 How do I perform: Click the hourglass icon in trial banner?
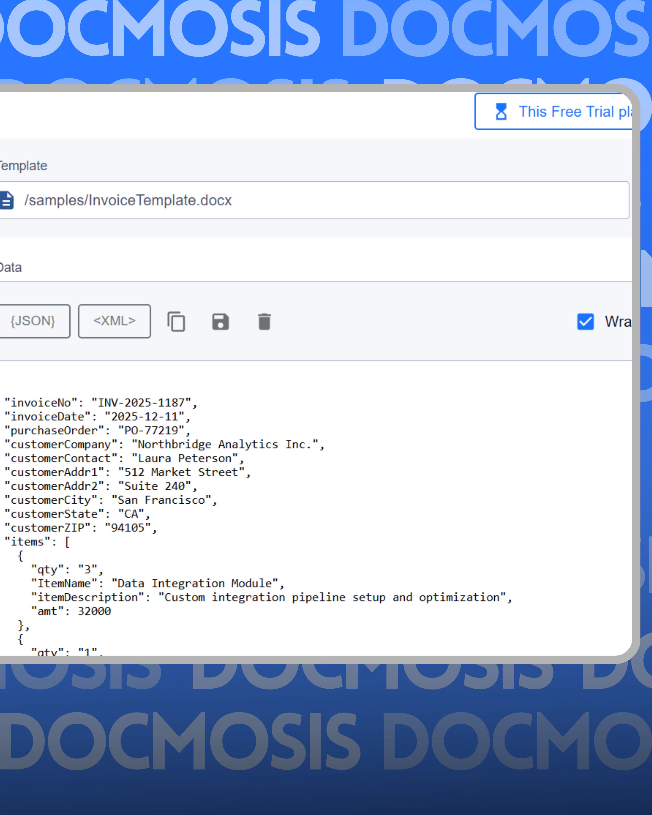[501, 112]
